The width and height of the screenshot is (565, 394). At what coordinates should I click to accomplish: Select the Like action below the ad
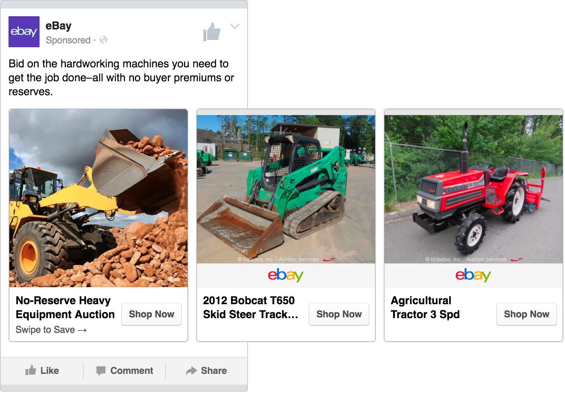tap(43, 370)
